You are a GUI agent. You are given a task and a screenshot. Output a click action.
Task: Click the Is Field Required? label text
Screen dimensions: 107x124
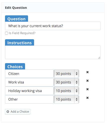tap(22, 33)
